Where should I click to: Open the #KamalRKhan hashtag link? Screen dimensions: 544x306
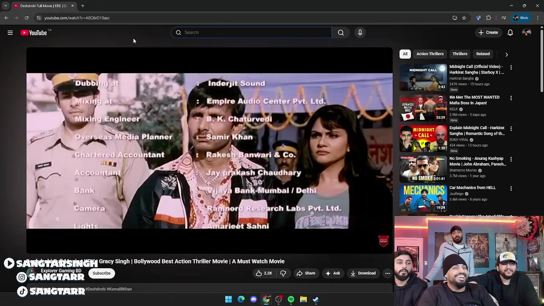pos(119,289)
